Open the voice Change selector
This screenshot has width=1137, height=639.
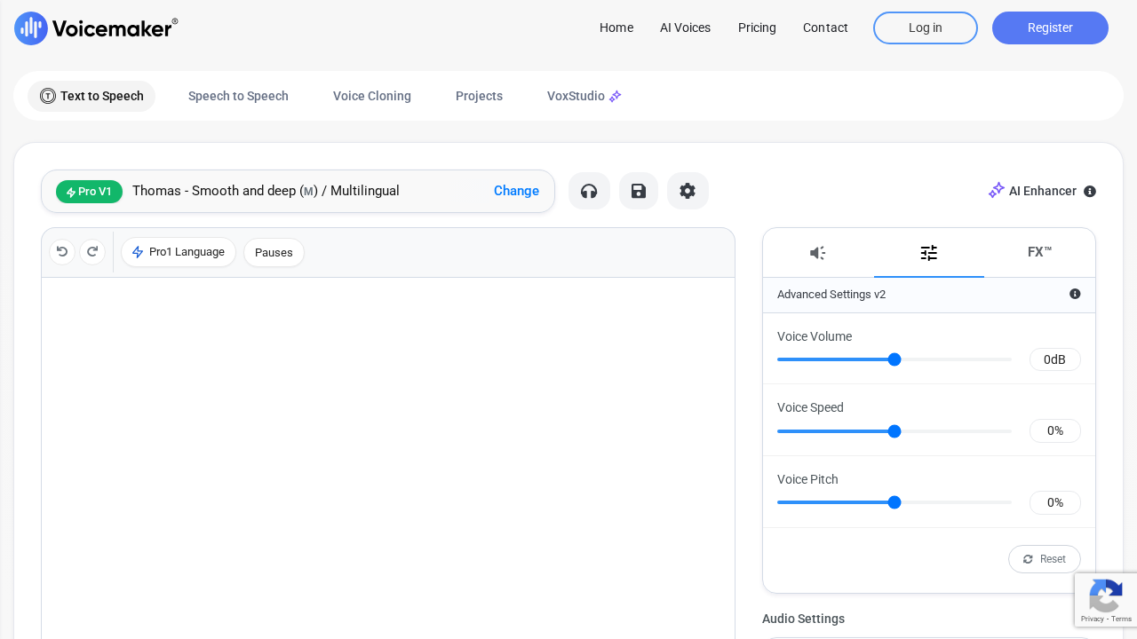click(x=516, y=191)
